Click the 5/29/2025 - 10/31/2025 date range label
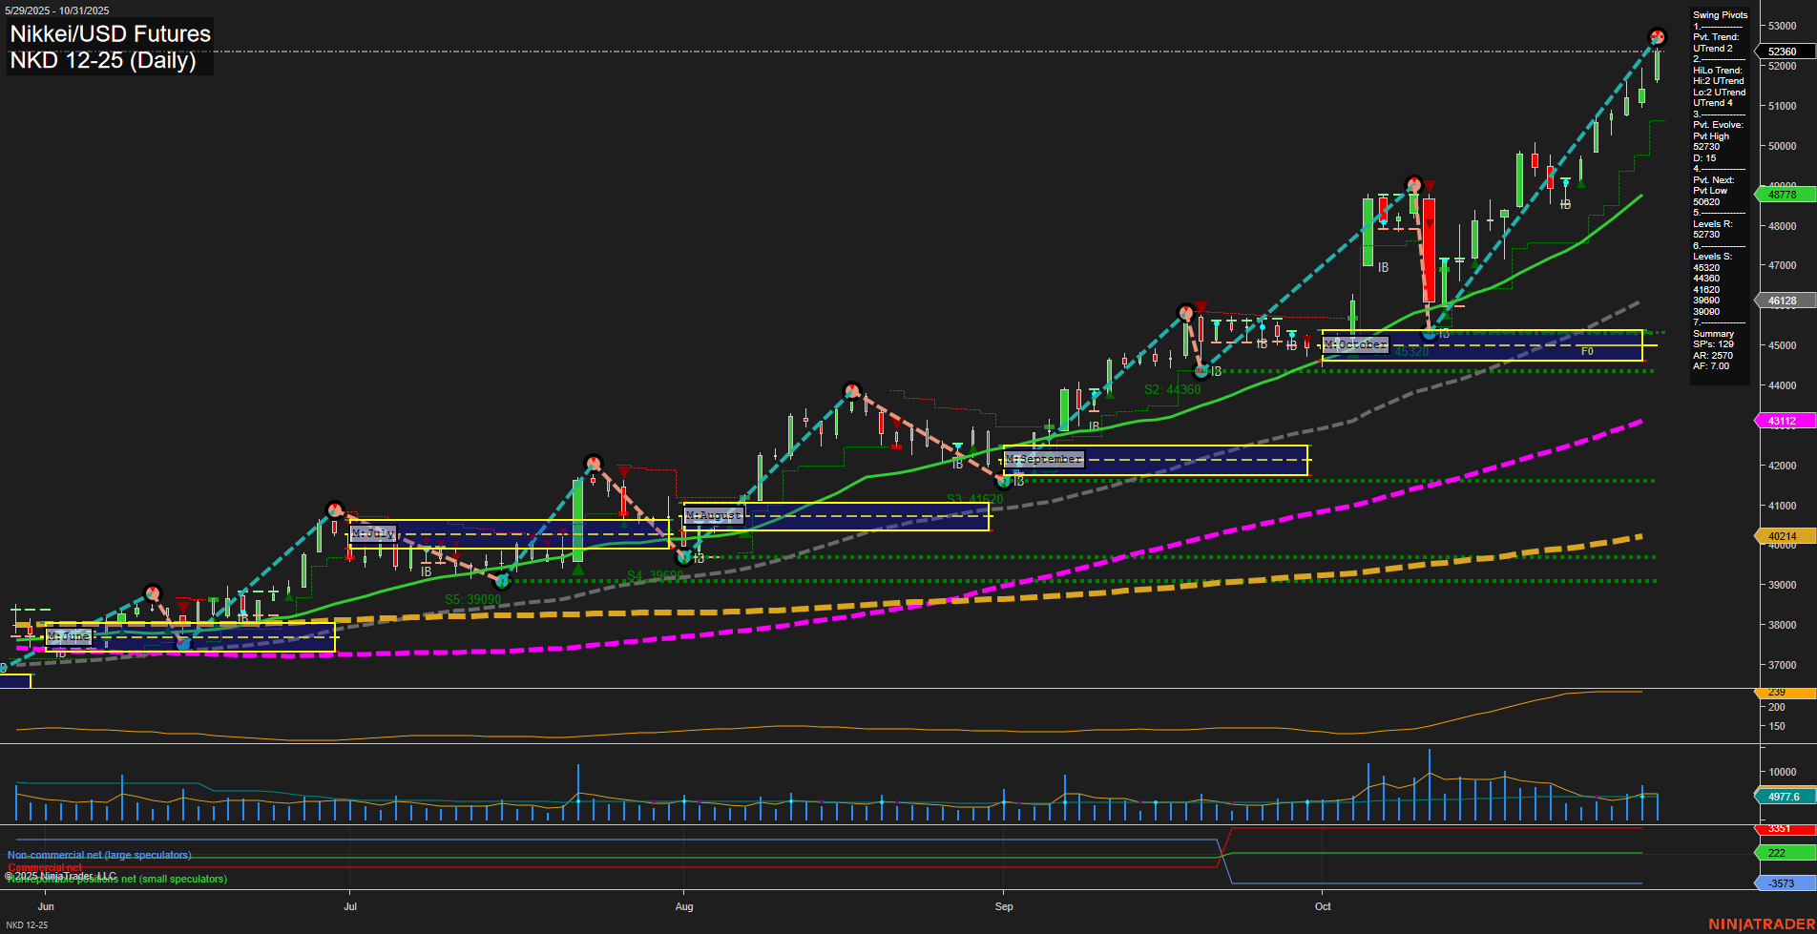The width and height of the screenshot is (1817, 934). point(59,9)
